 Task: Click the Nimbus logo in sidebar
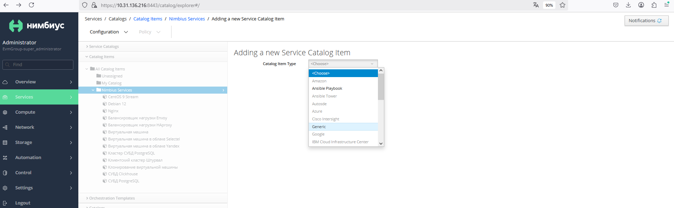coord(37,26)
